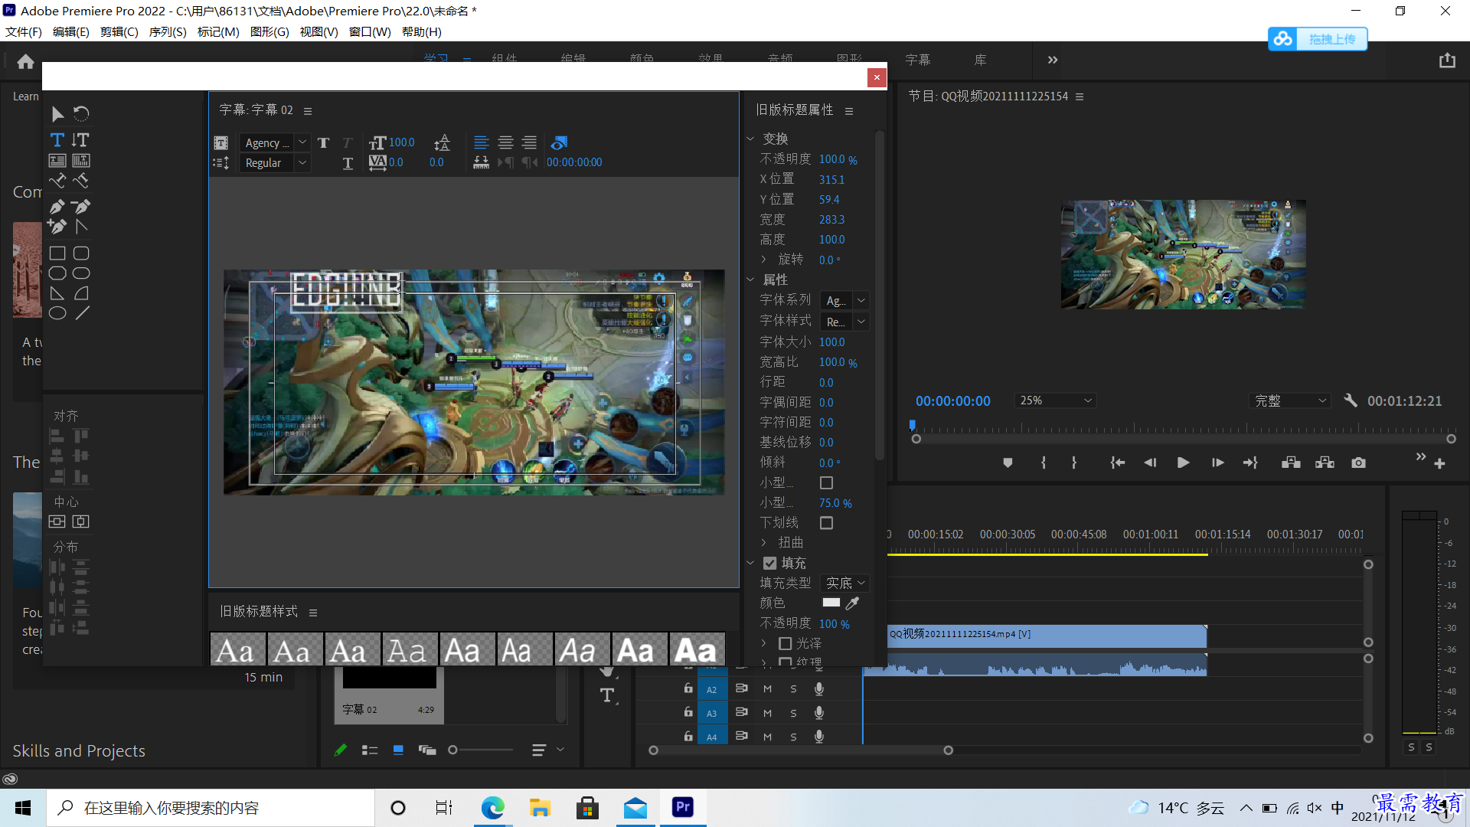Select the Add Anchor Point tool
The image size is (1470, 827).
pyautogui.click(x=57, y=226)
